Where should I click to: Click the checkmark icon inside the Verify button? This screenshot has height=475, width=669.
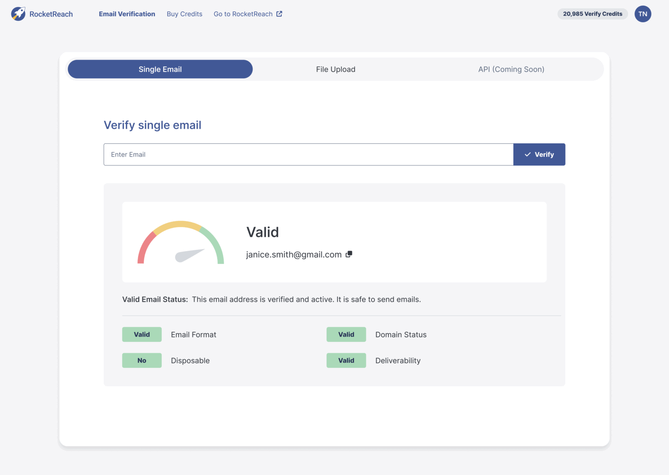pyautogui.click(x=527, y=154)
